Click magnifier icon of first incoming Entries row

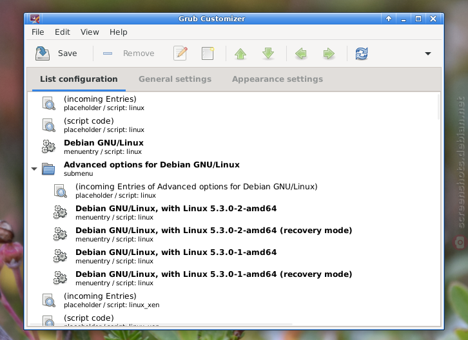pyautogui.click(x=48, y=103)
